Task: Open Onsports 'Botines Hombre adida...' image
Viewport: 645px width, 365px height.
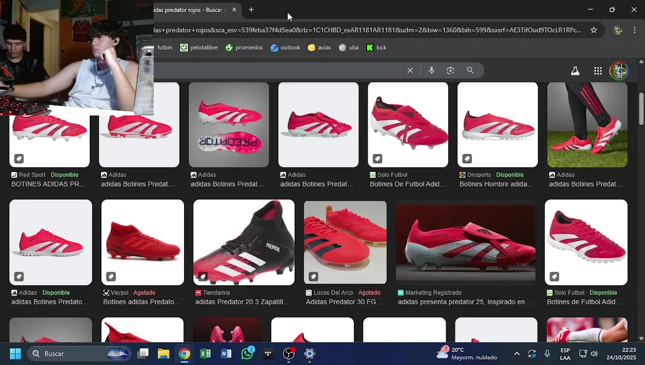Action: [x=497, y=125]
